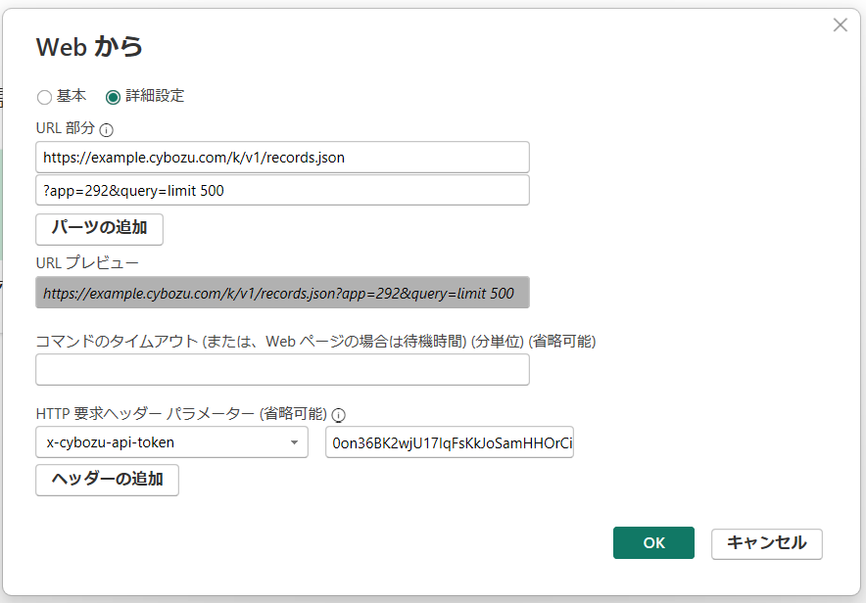Click the パーツの追加 button
Screen dimensions: 866x603
coord(99,229)
